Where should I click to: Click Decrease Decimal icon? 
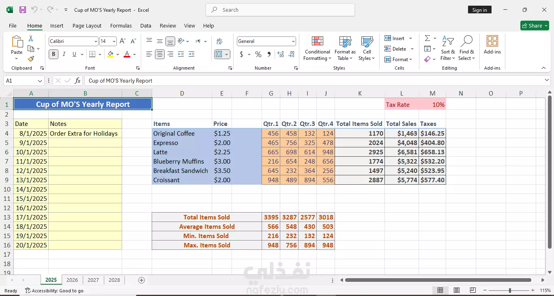point(291,54)
